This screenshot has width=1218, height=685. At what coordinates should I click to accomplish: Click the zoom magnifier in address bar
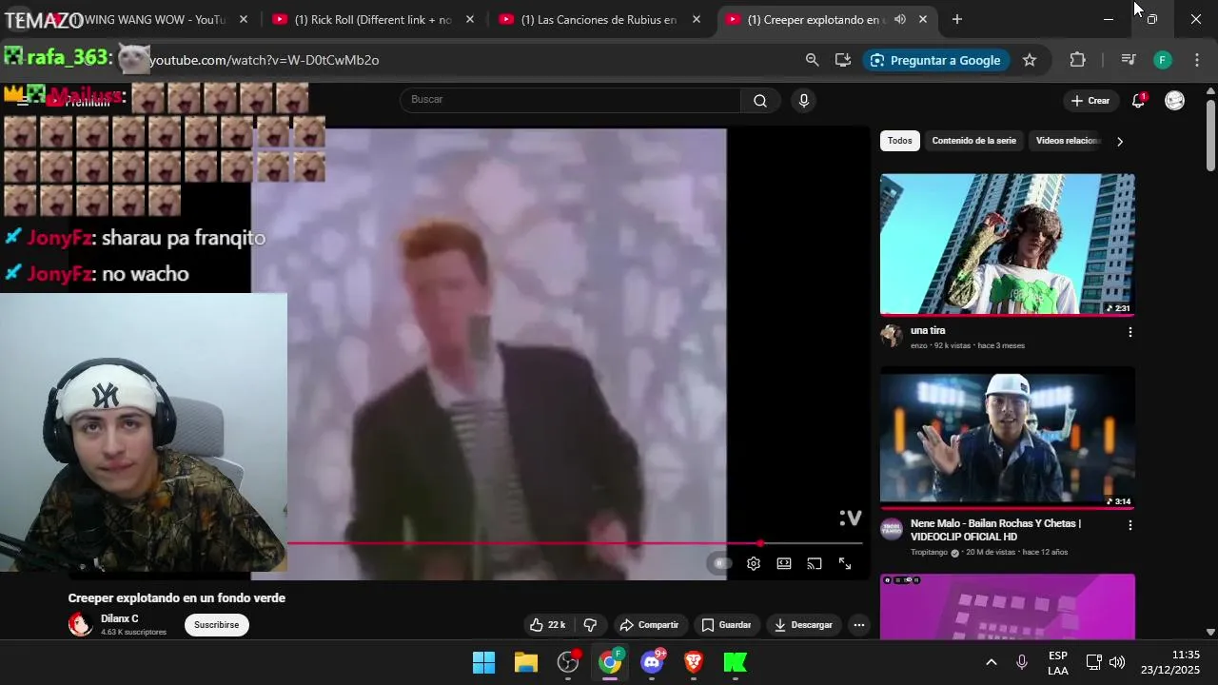click(x=812, y=60)
